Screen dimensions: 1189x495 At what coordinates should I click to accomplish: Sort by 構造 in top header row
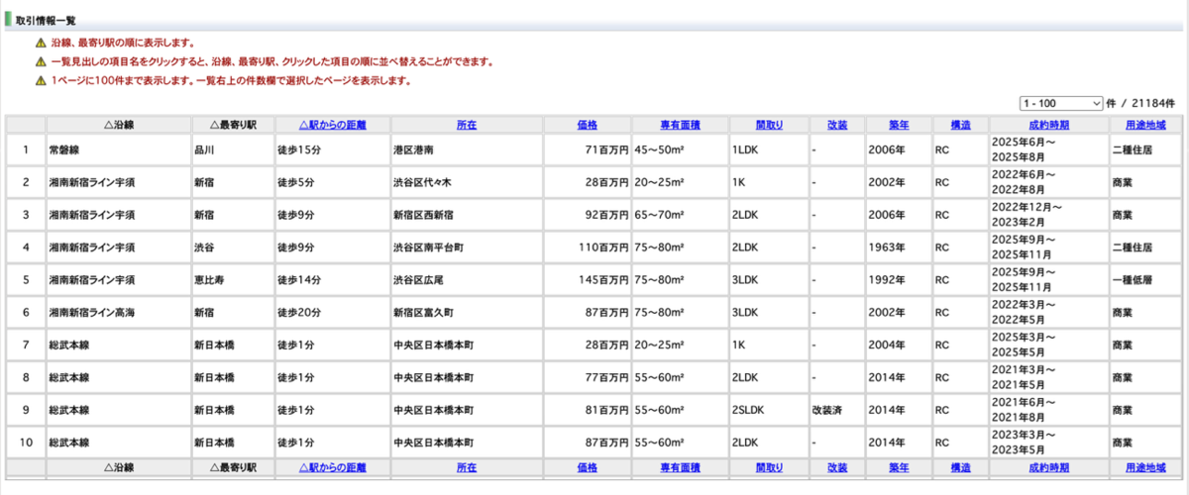[960, 125]
